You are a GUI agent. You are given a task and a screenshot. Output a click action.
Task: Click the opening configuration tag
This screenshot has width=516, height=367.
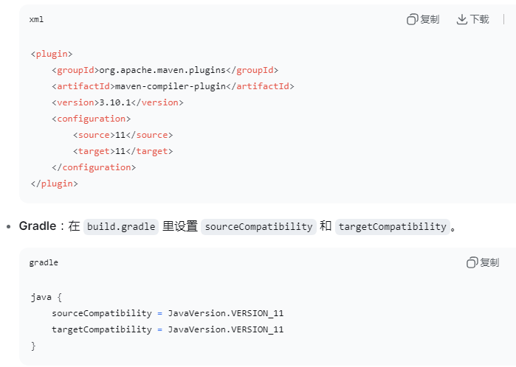point(91,119)
